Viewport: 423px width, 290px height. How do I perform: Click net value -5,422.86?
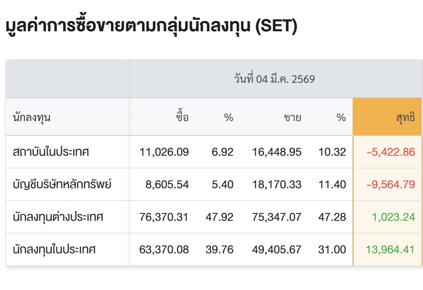(x=390, y=152)
